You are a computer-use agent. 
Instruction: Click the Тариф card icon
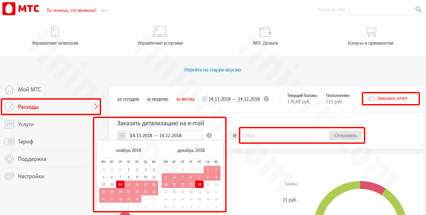point(9,141)
